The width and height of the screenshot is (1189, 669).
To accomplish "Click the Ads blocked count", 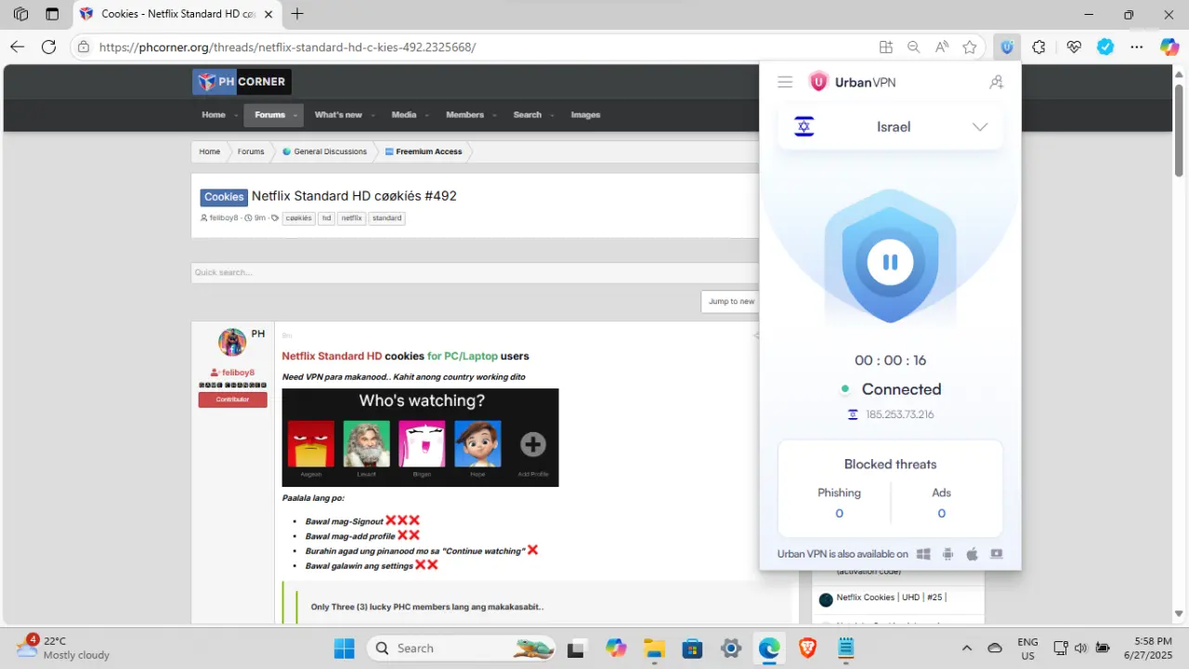I will point(941,513).
